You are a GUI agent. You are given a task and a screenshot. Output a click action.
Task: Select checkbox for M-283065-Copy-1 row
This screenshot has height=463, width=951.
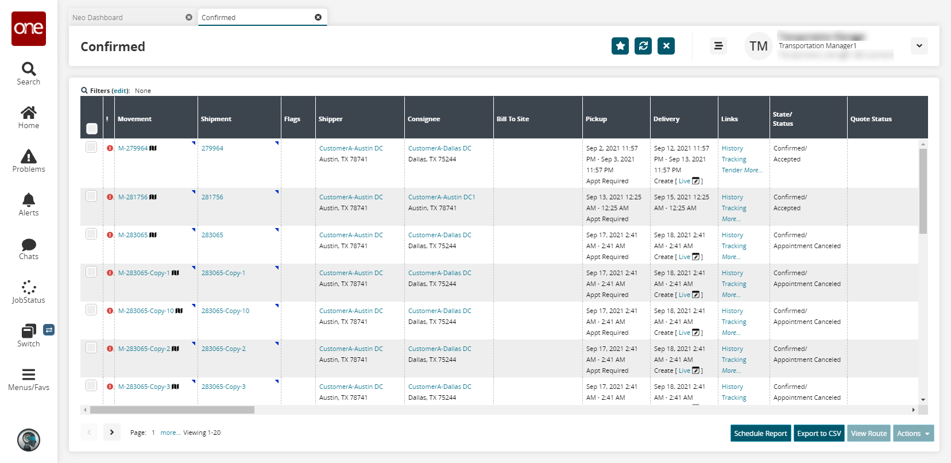click(91, 272)
